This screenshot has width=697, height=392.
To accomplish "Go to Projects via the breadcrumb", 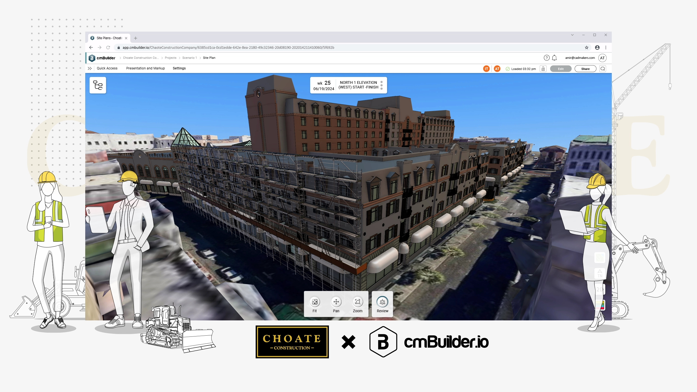I will click(170, 58).
